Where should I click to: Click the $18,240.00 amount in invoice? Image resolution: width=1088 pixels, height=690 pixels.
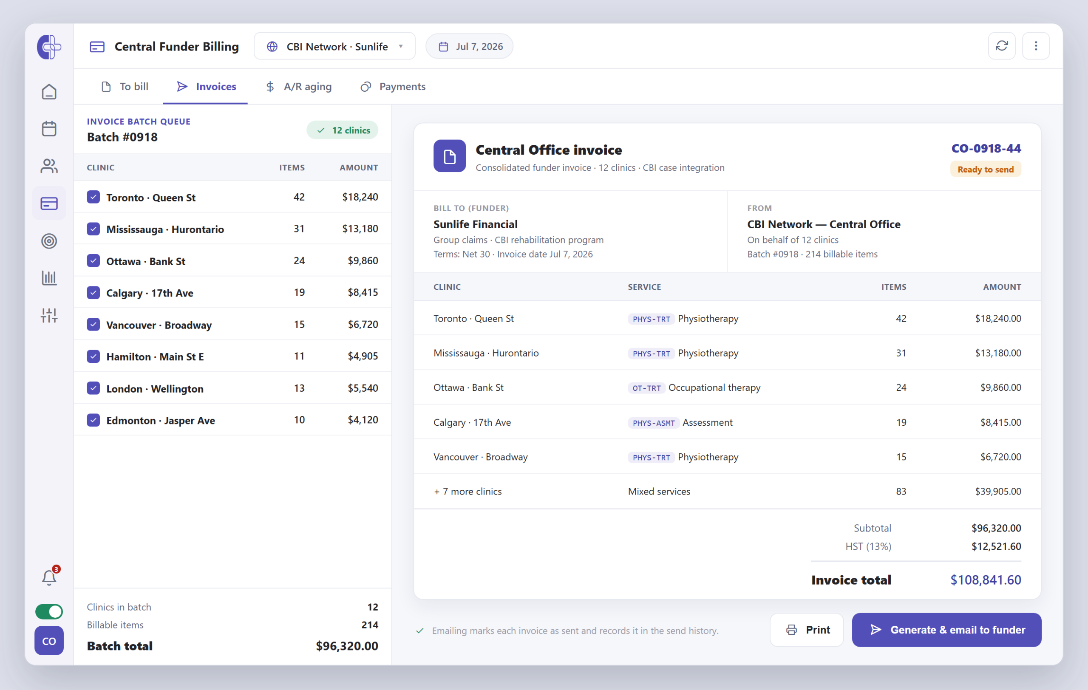pyautogui.click(x=997, y=318)
